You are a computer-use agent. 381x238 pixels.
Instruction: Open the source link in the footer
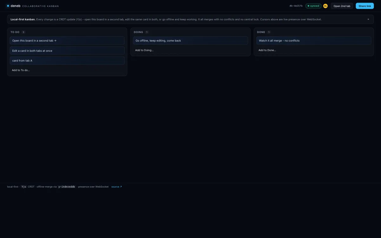[x=117, y=187]
